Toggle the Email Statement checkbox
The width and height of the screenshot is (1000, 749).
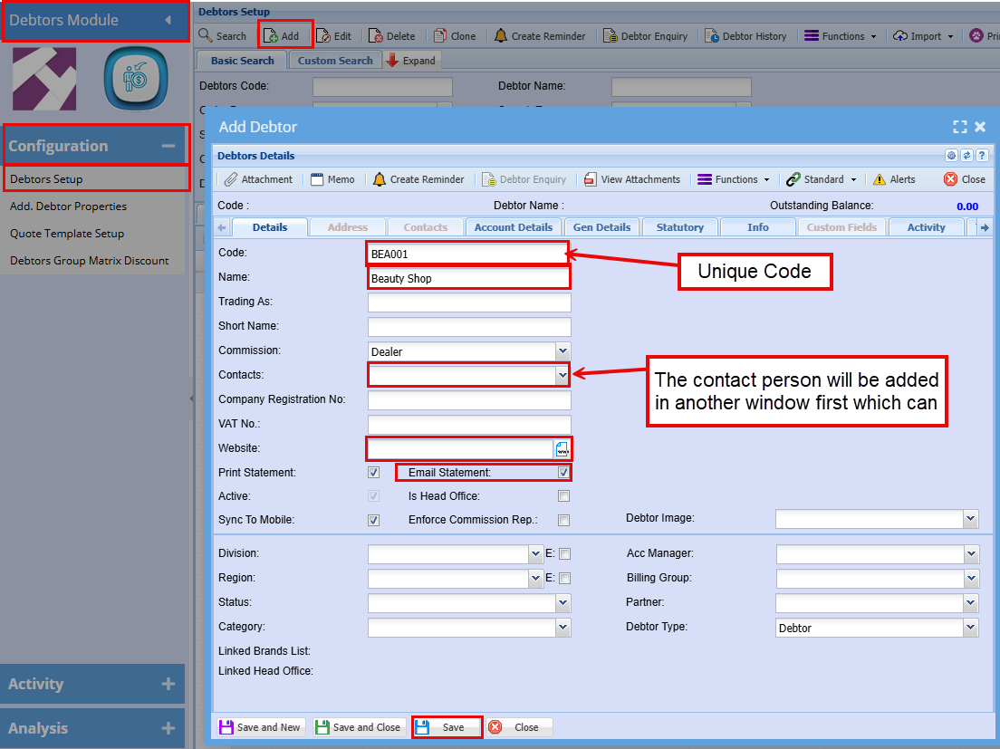pos(563,473)
